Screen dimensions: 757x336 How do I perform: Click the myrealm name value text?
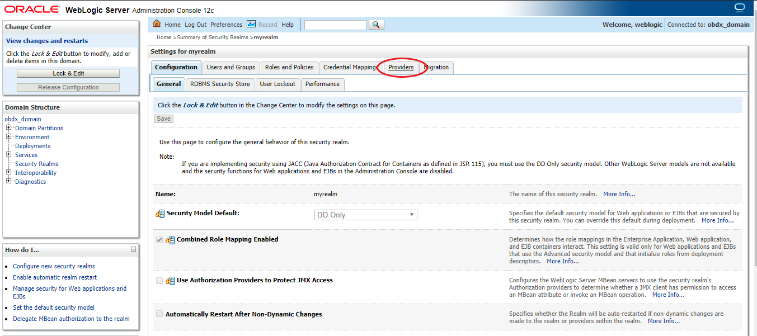(326, 194)
